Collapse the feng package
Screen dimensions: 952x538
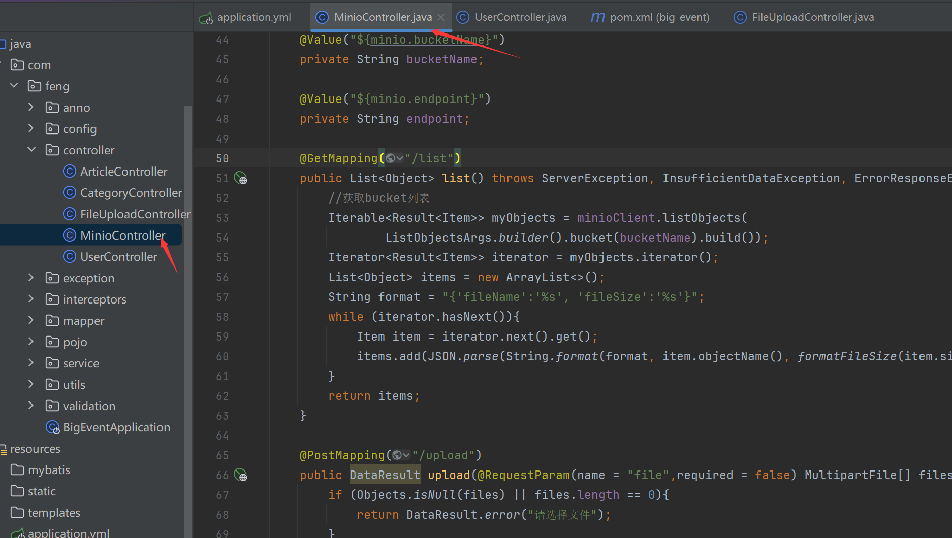[x=14, y=86]
